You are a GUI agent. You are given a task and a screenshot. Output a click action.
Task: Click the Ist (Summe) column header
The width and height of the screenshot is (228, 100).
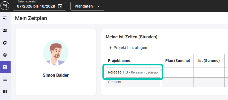(209, 61)
